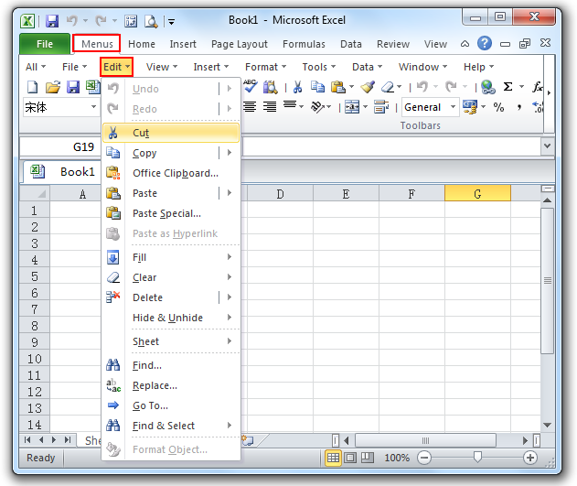Select Paste Special from the Edit menu
This screenshot has width=577, height=486.
point(166,213)
